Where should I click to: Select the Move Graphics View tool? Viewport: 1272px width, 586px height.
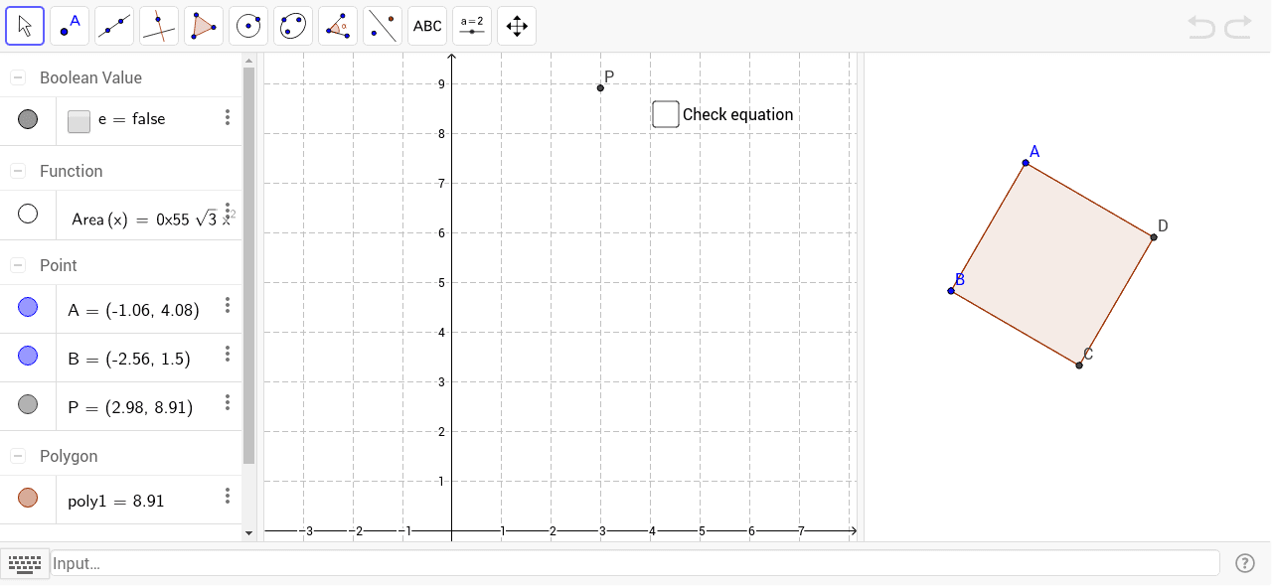517,26
